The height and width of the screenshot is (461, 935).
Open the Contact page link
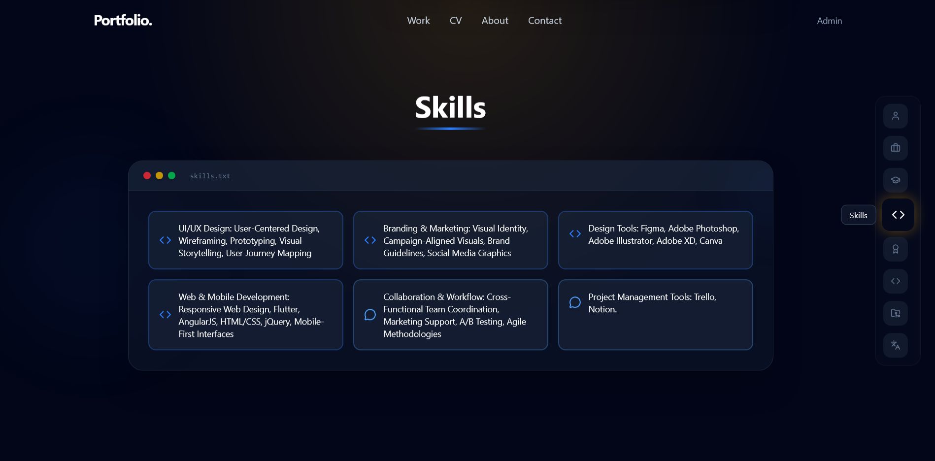(545, 21)
